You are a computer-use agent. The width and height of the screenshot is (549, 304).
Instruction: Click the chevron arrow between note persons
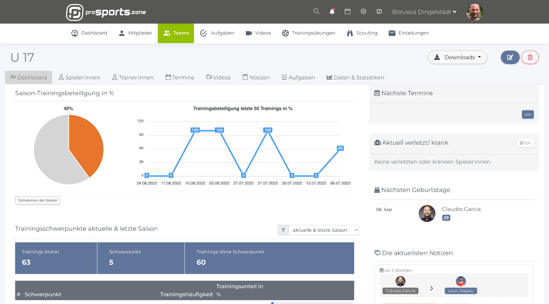click(x=432, y=288)
